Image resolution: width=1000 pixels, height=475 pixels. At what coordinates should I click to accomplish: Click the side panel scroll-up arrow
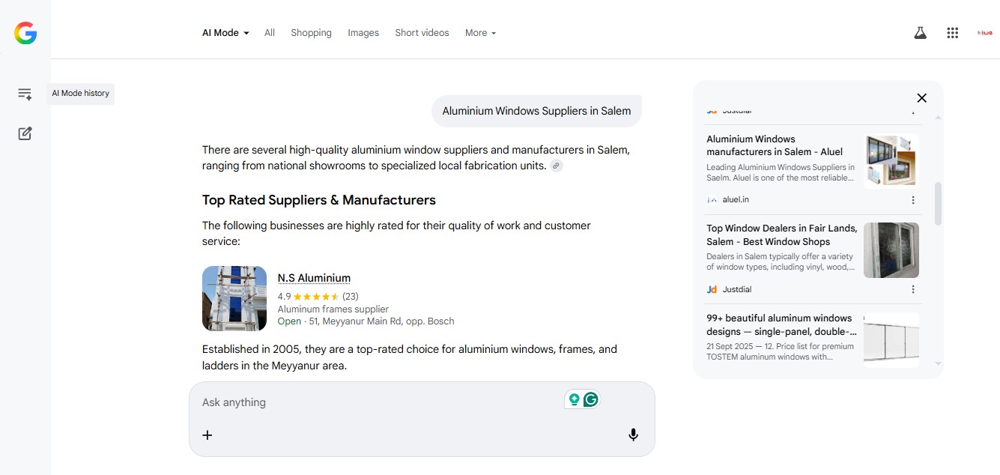939,118
